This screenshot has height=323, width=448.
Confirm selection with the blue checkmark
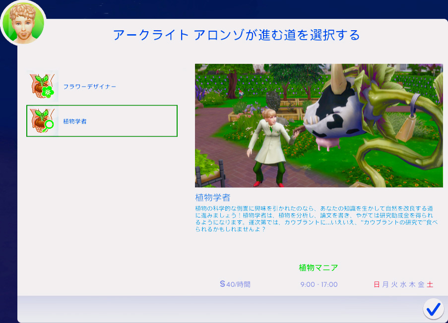pos(433,309)
